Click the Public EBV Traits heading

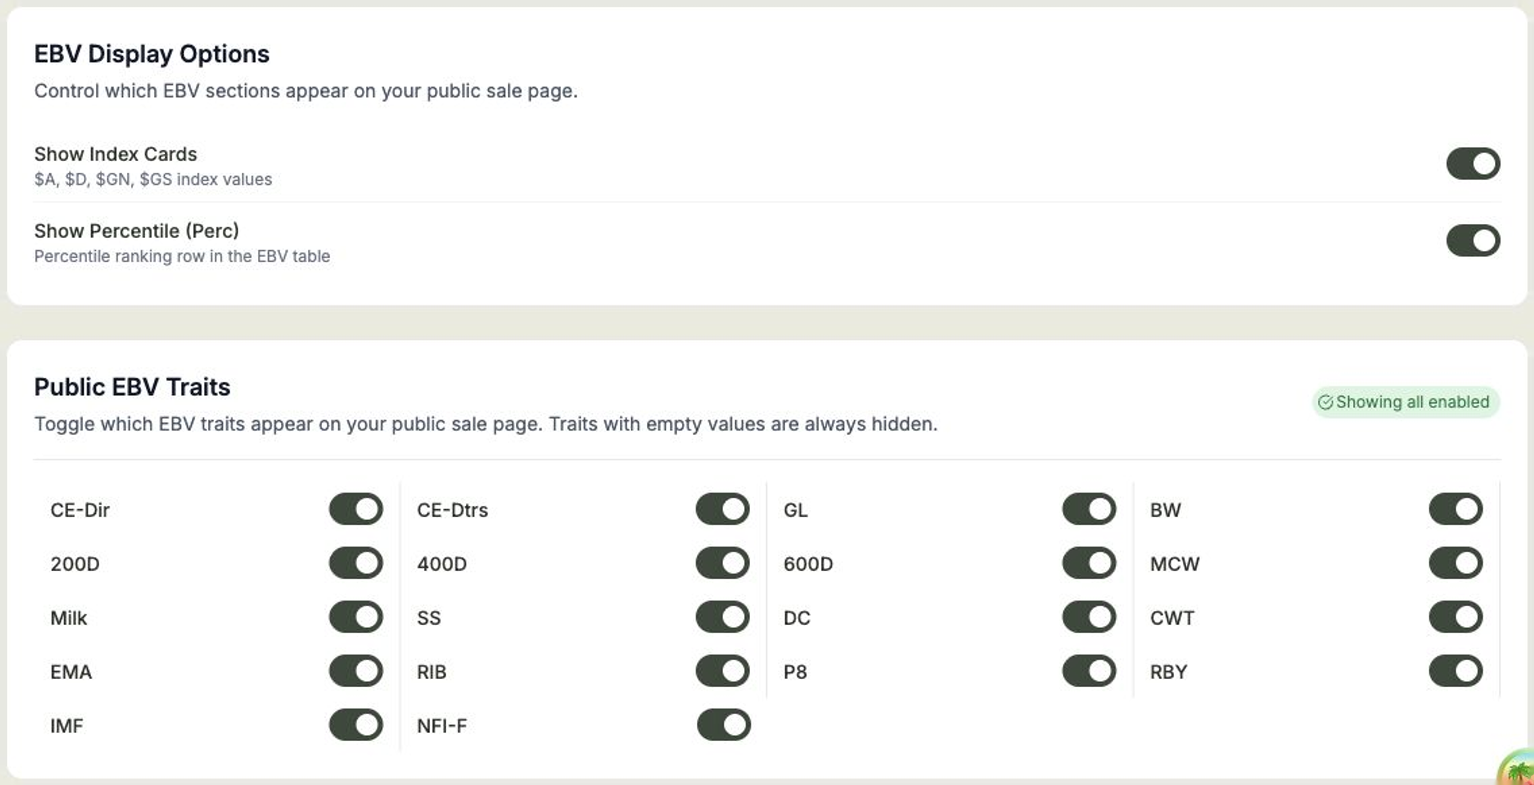coord(132,387)
